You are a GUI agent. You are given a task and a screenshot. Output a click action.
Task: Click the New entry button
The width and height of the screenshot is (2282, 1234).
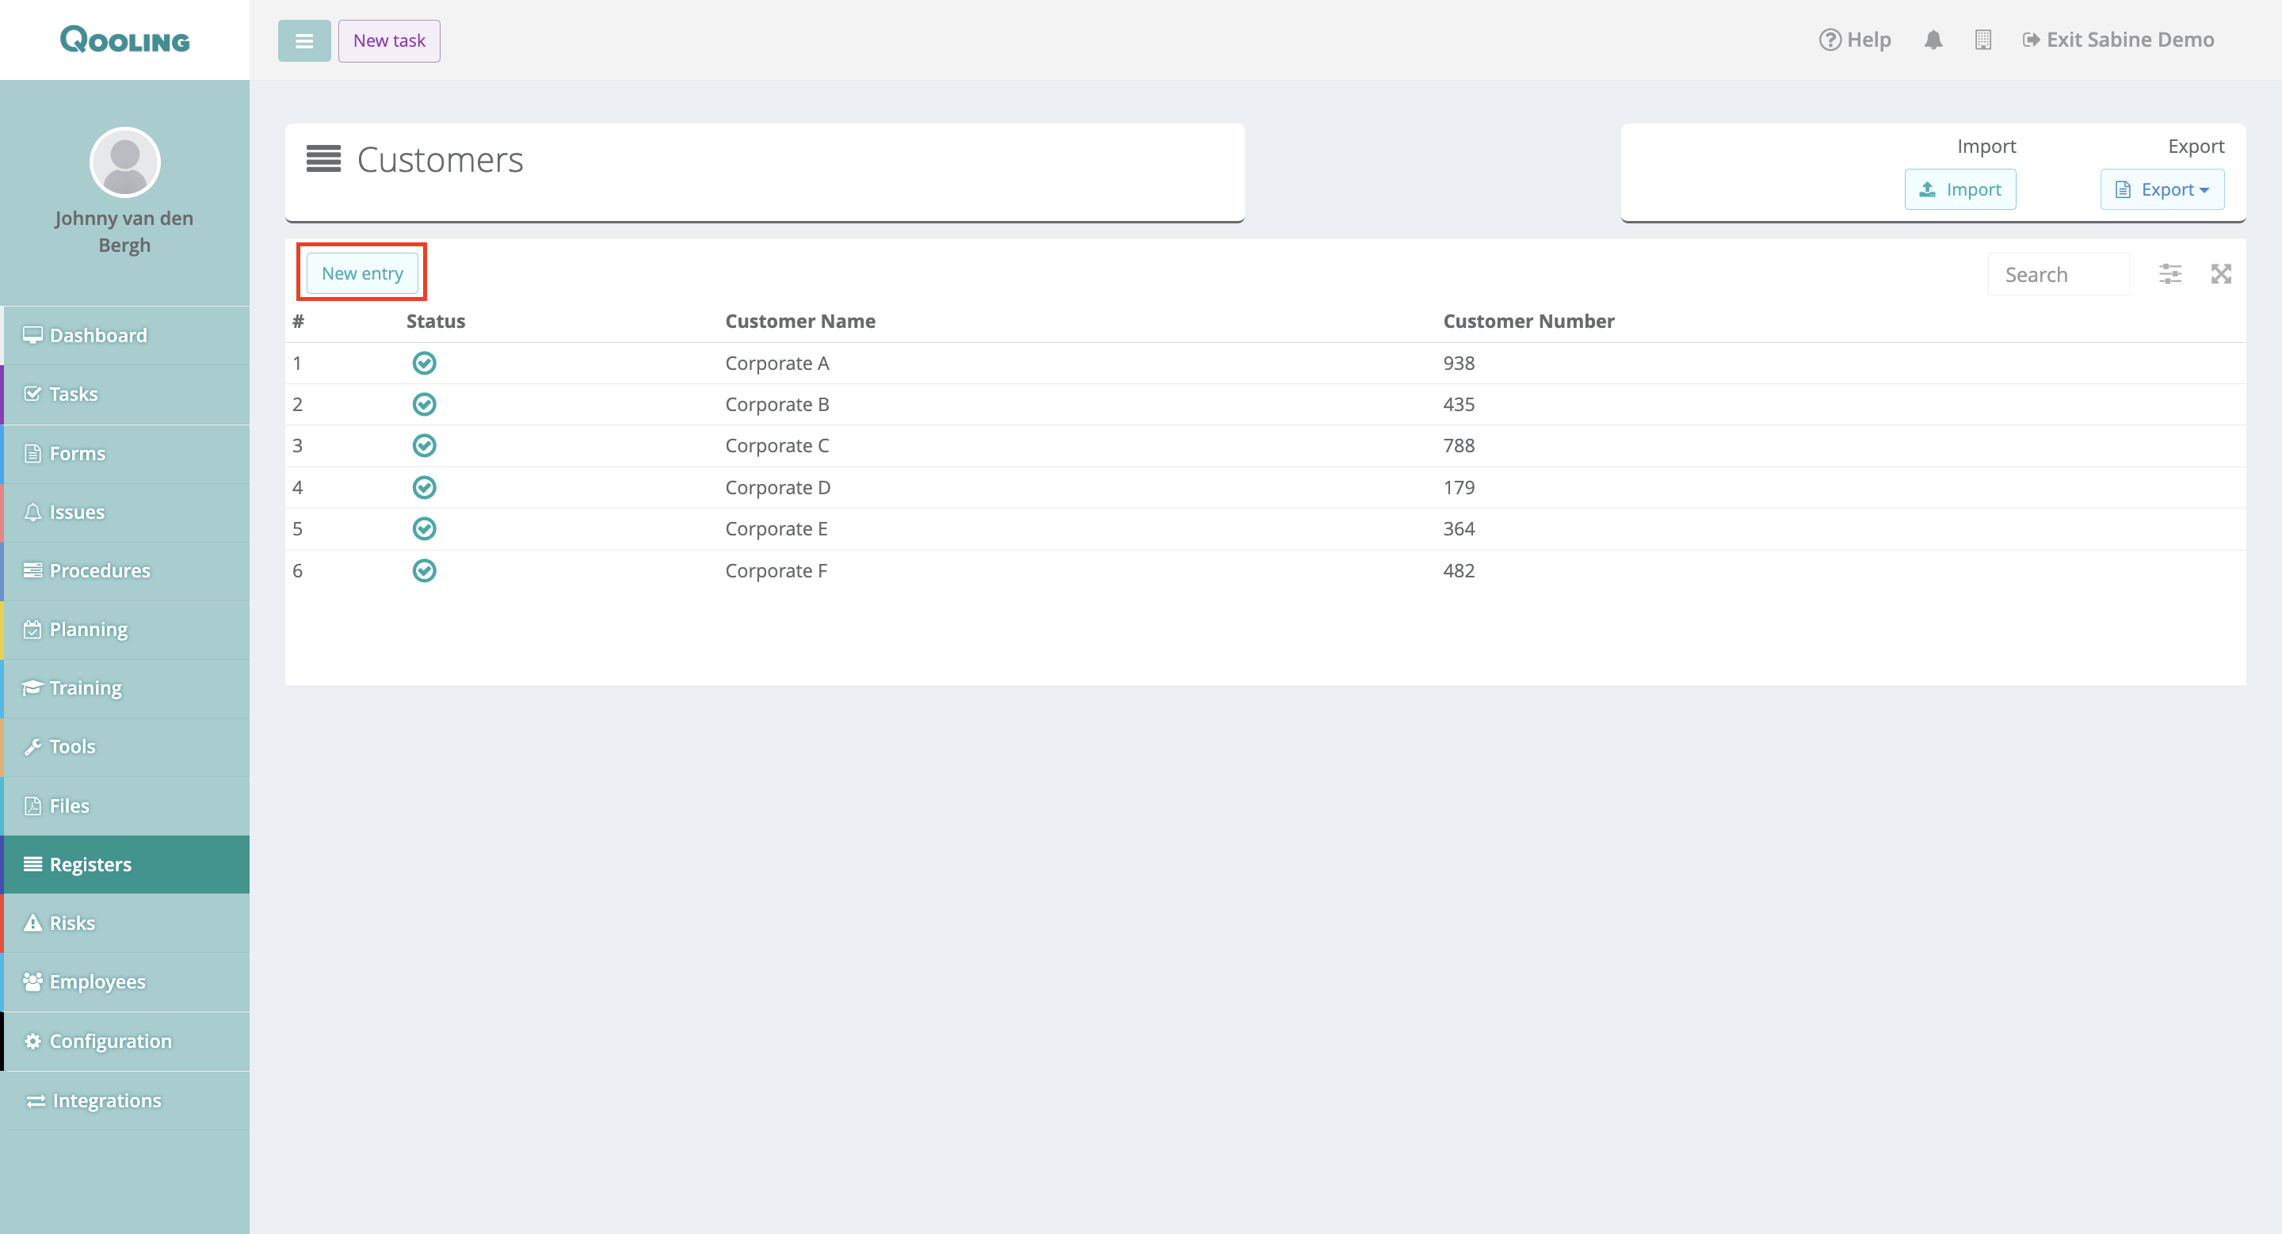pyautogui.click(x=362, y=273)
